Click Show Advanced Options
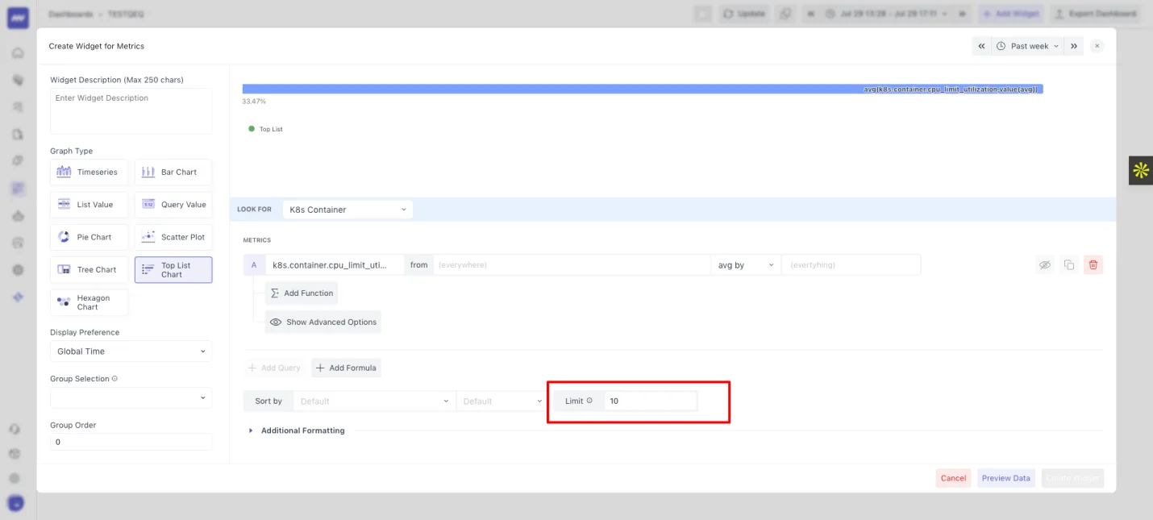The width and height of the screenshot is (1153, 520). pos(323,322)
